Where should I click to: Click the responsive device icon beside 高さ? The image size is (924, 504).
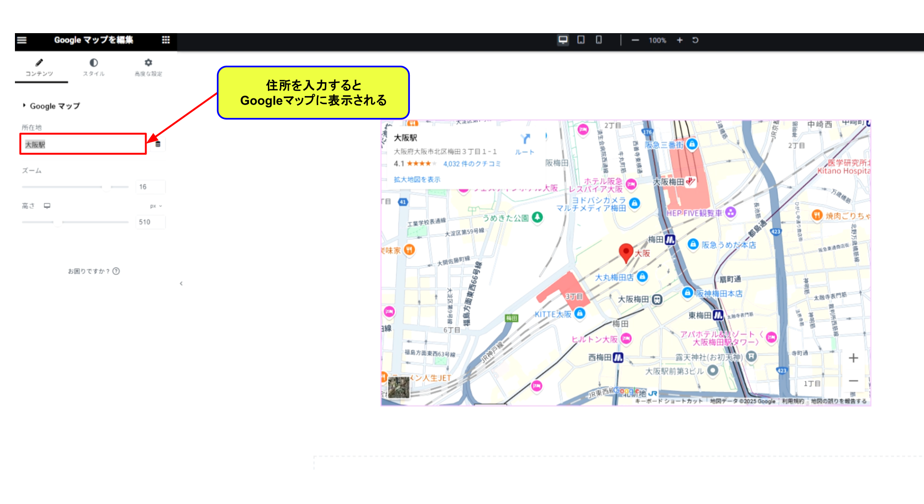[47, 205]
